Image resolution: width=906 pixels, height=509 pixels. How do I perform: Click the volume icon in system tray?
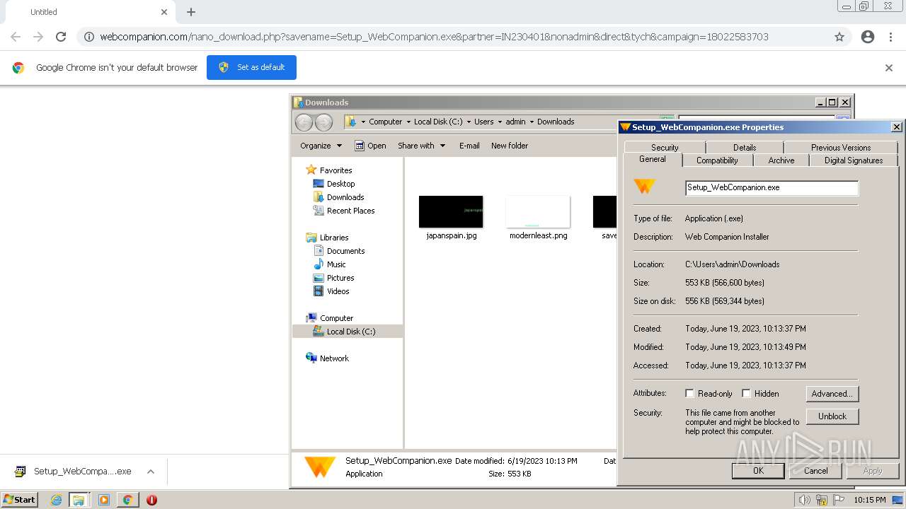point(804,500)
